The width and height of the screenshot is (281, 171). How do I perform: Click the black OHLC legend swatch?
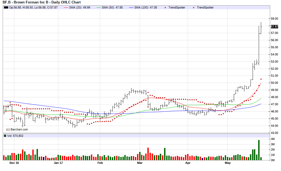pos(6,7)
